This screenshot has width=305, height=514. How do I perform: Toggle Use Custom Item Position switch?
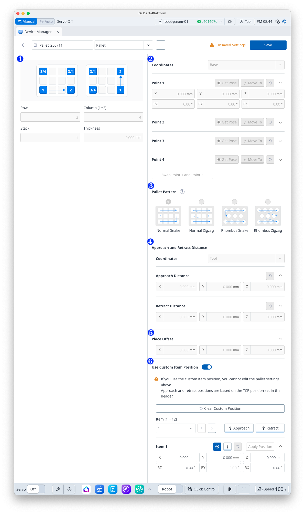click(x=207, y=367)
